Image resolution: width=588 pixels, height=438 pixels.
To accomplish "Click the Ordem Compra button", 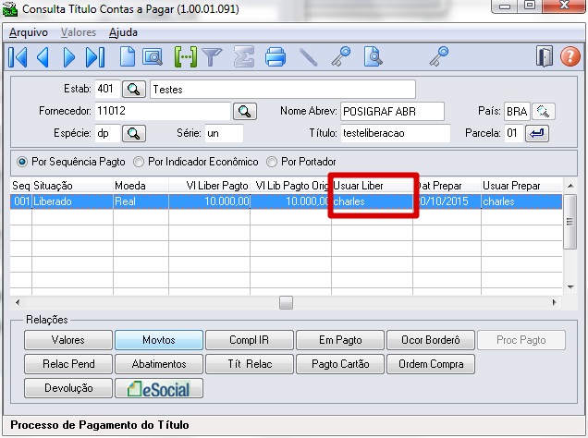I will [x=431, y=364].
